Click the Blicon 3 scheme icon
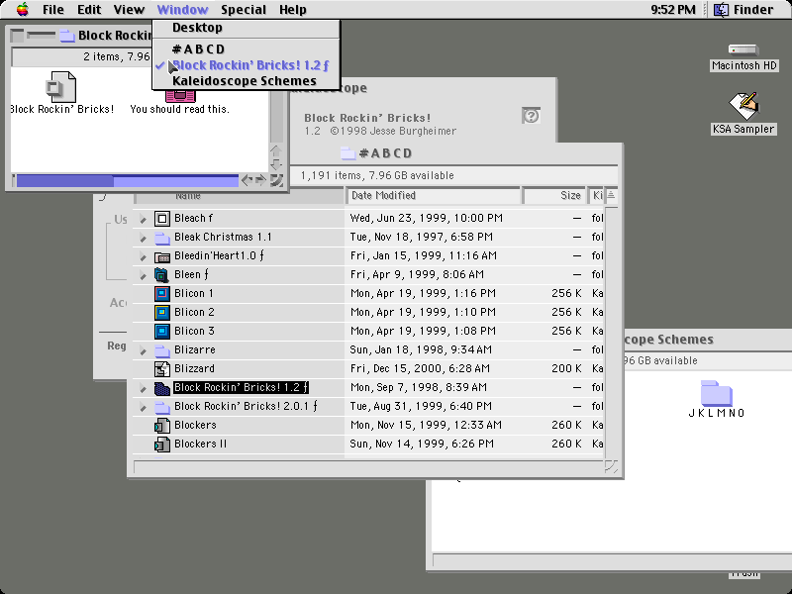Image resolution: width=792 pixels, height=594 pixels. pos(161,331)
